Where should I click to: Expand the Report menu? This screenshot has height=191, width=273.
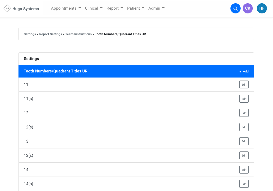[115, 8]
